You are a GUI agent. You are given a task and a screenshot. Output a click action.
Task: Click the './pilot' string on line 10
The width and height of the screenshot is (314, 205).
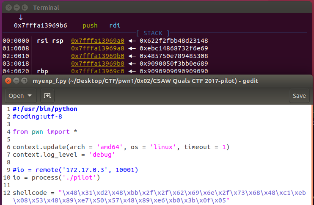coord(79,177)
